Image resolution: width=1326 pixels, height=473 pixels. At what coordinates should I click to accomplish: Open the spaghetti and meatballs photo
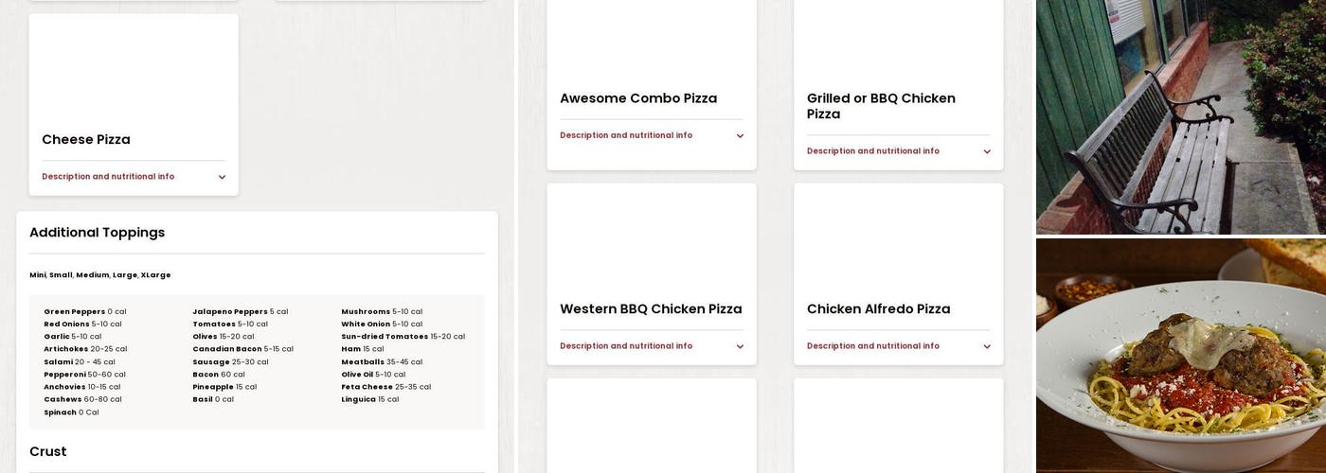click(x=1180, y=356)
